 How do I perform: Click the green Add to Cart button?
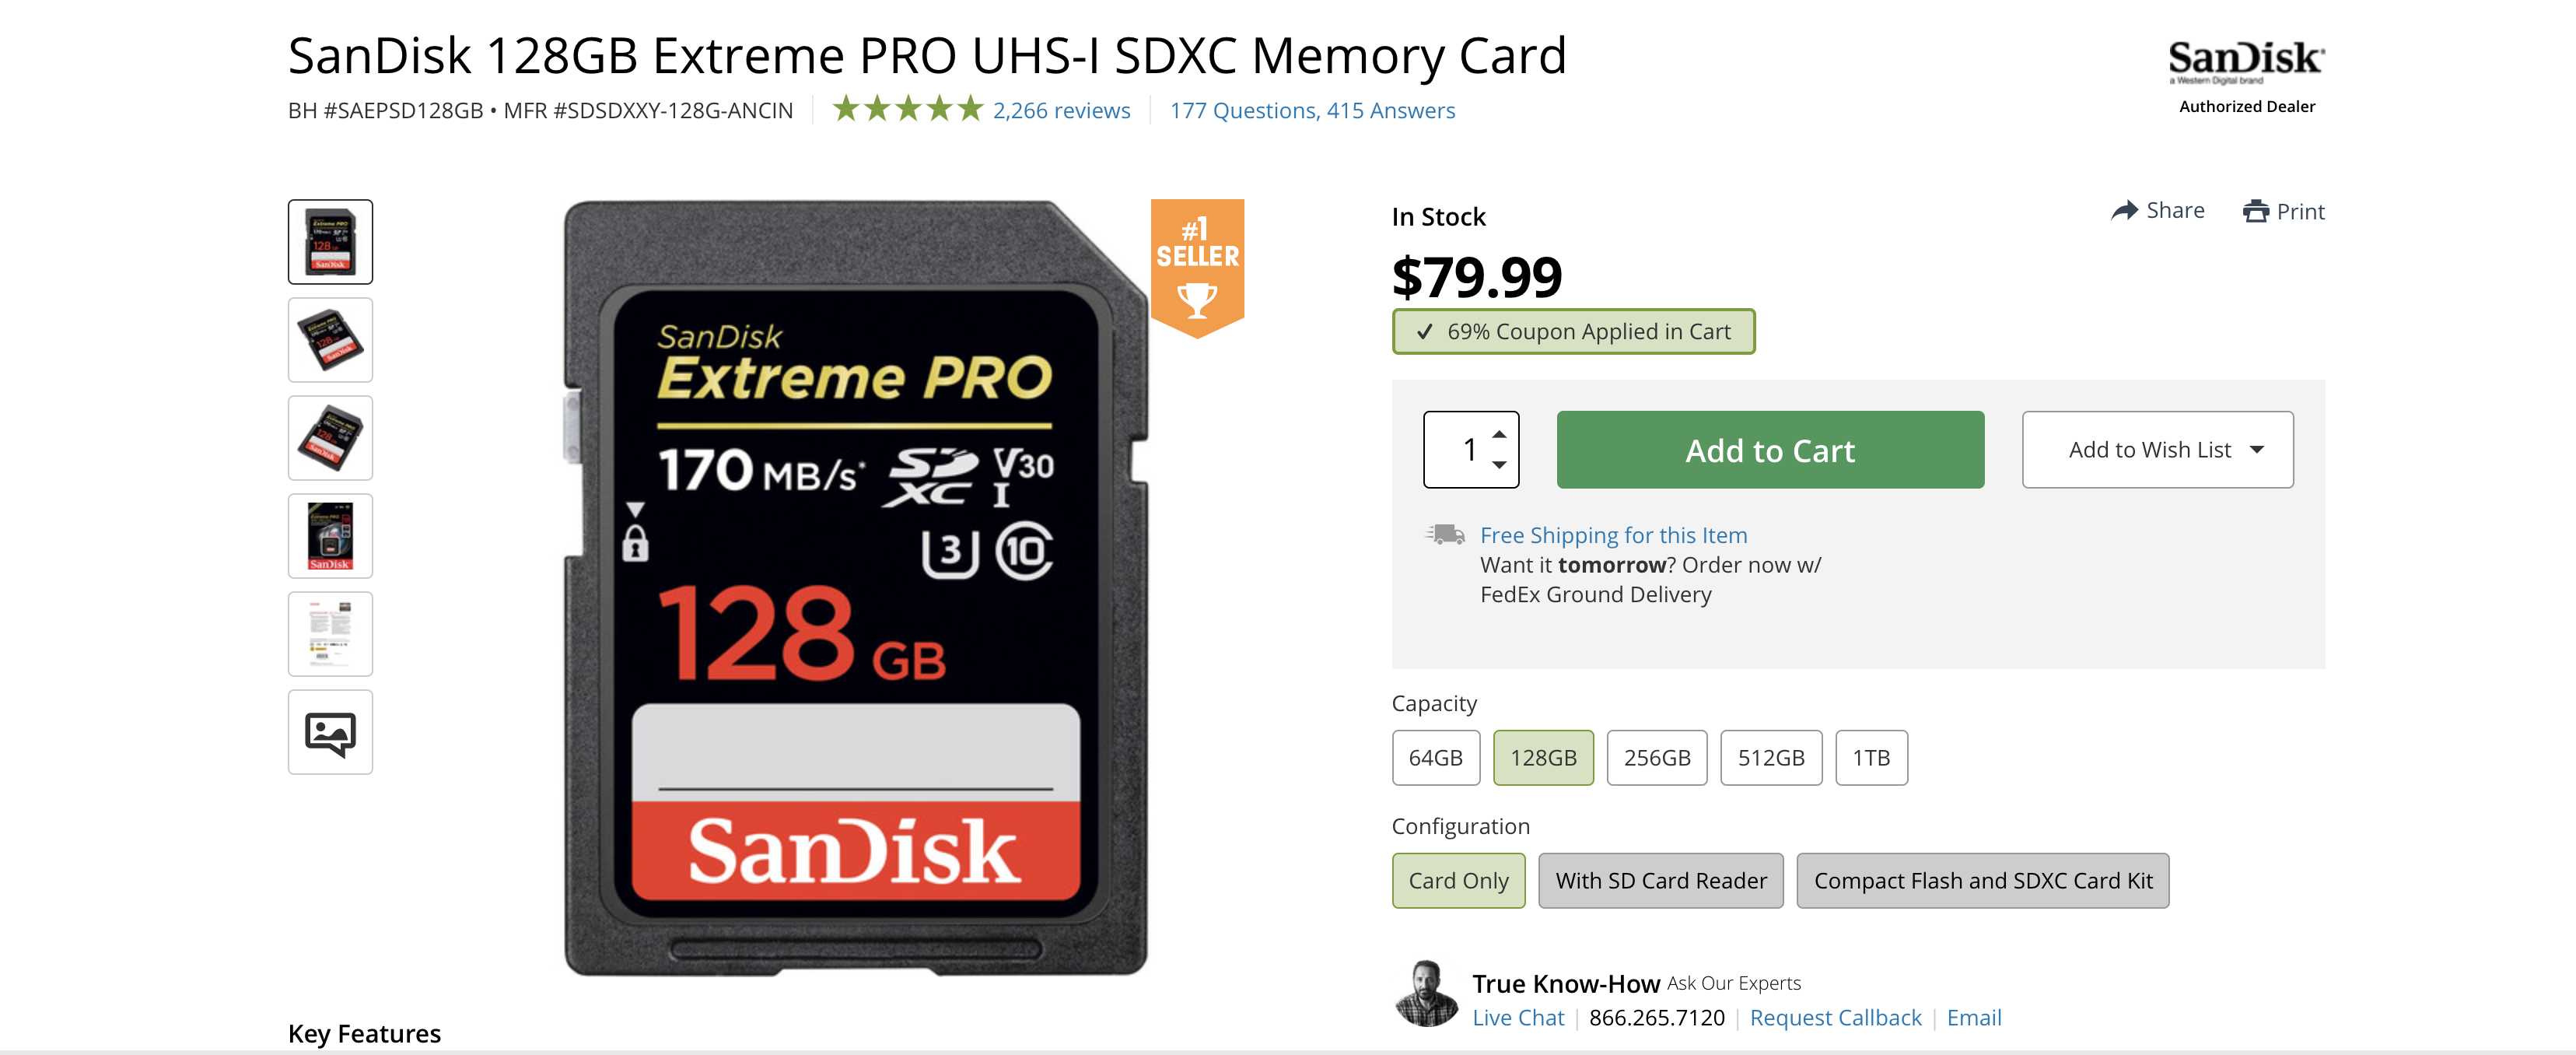(1769, 450)
